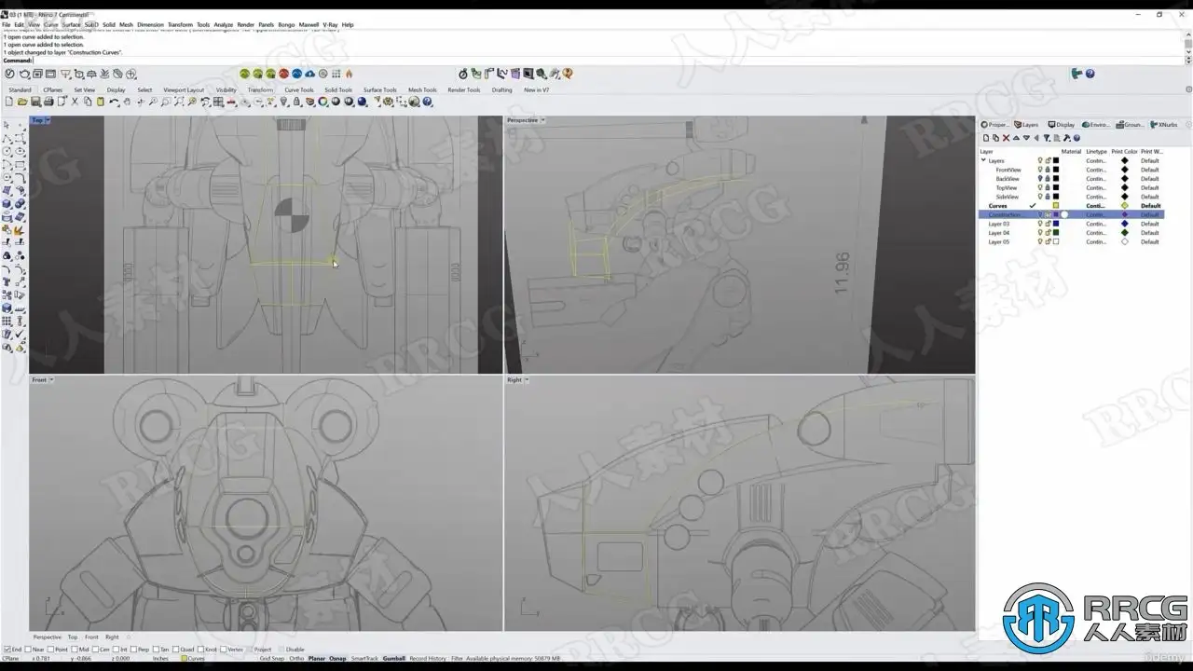
Task: Toggle Osnap in status bar
Action: 337,659
